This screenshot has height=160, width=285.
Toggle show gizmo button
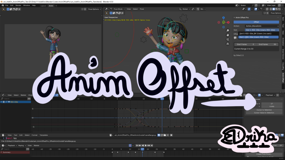coord(249,9)
